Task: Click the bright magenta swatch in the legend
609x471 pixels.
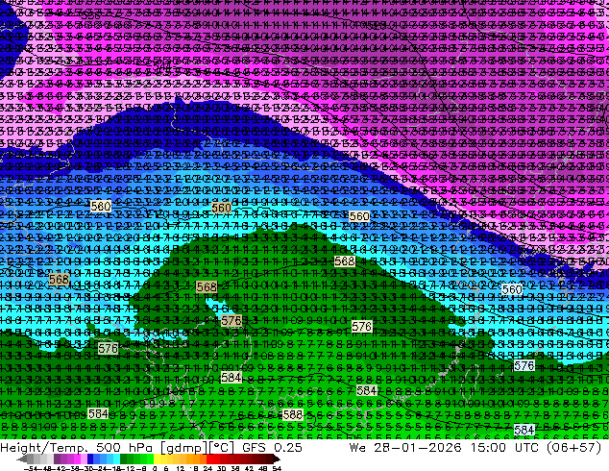Action: pyautogui.click(x=77, y=459)
